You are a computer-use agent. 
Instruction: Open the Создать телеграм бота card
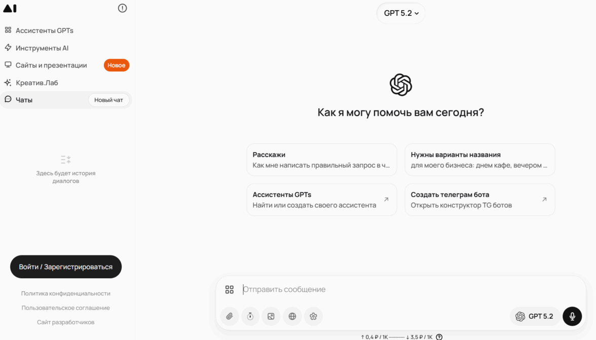tap(479, 200)
